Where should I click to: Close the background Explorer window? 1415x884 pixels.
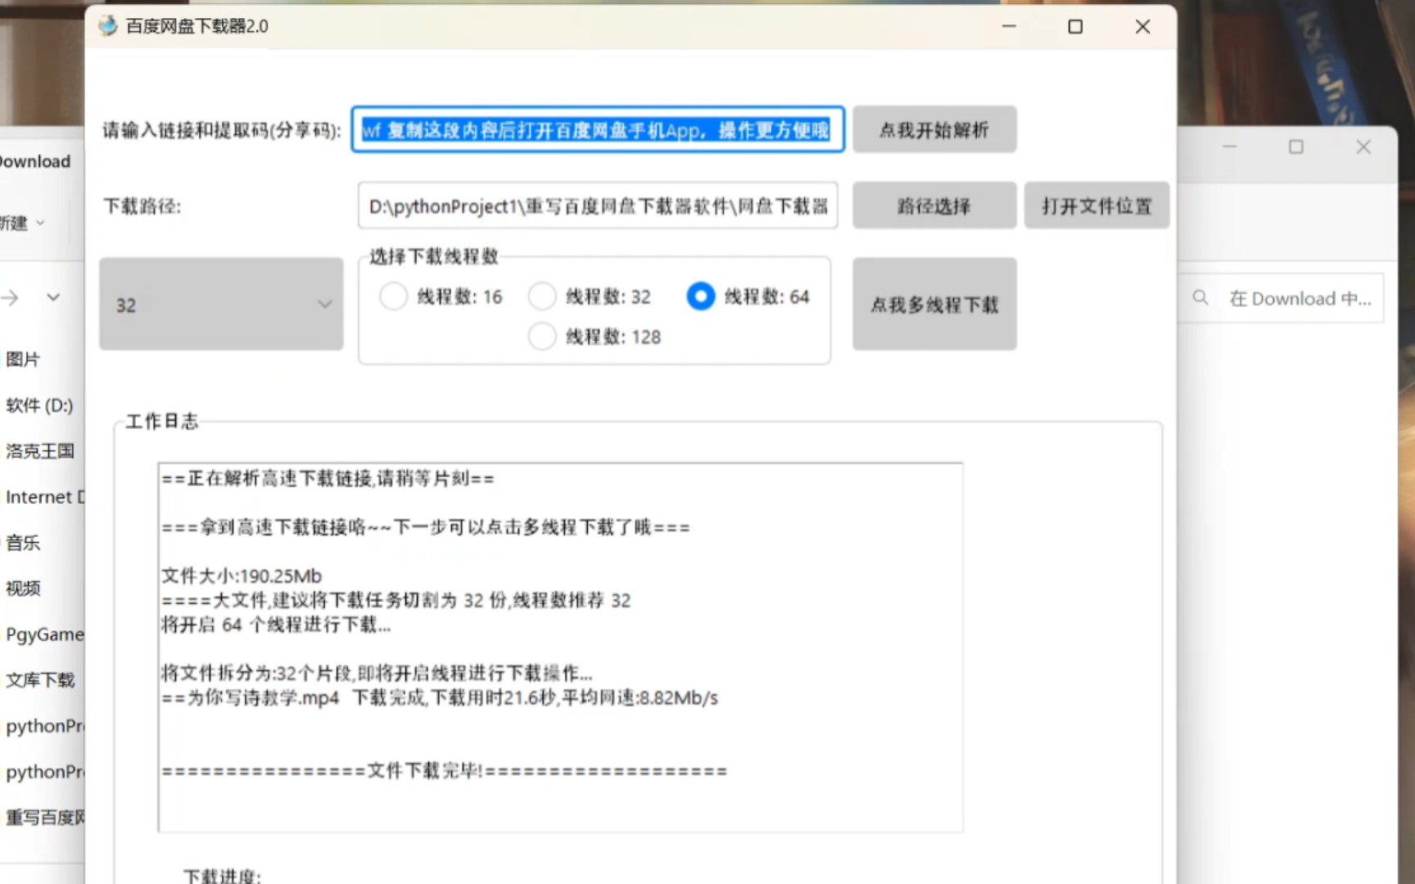[x=1363, y=147]
